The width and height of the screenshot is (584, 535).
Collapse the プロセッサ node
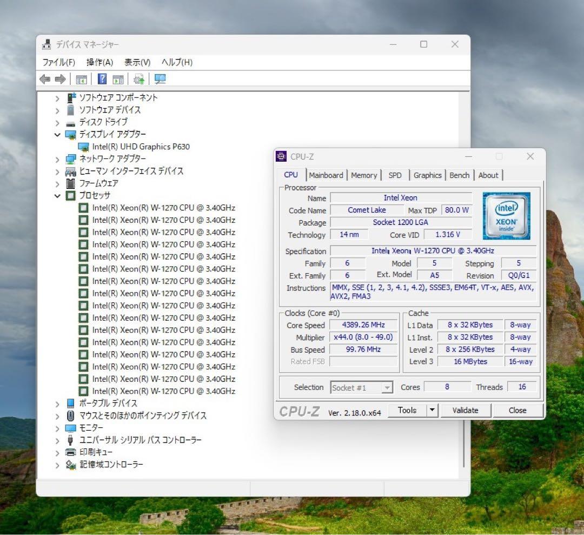coord(57,196)
